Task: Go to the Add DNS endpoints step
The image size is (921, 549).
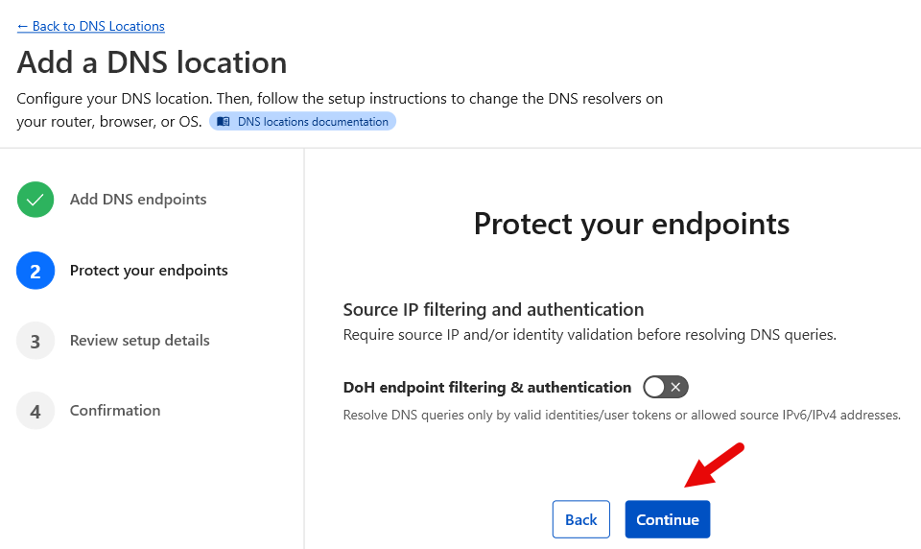Action: [x=138, y=200]
